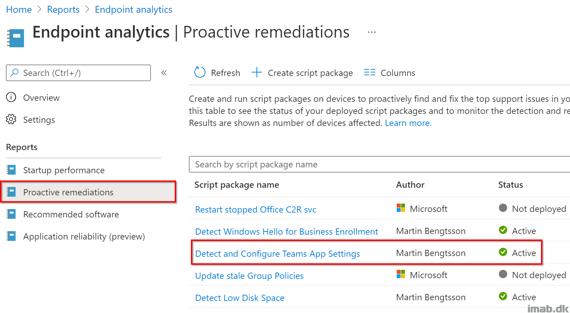Click grey Not deployed icon in Update stale Group Policies row

(503, 274)
